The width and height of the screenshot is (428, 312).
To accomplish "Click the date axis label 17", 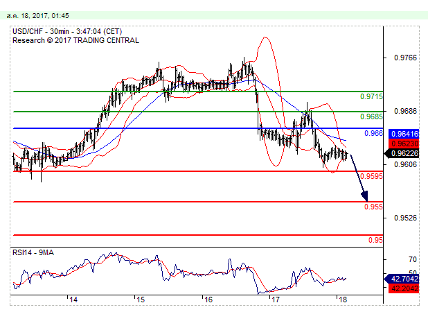I will (276, 300).
